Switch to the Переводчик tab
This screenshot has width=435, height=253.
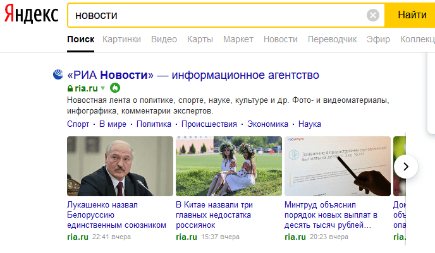click(x=332, y=39)
